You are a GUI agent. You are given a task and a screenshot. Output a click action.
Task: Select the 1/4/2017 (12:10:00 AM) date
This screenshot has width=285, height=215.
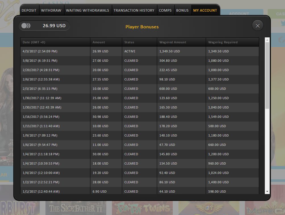point(41,173)
